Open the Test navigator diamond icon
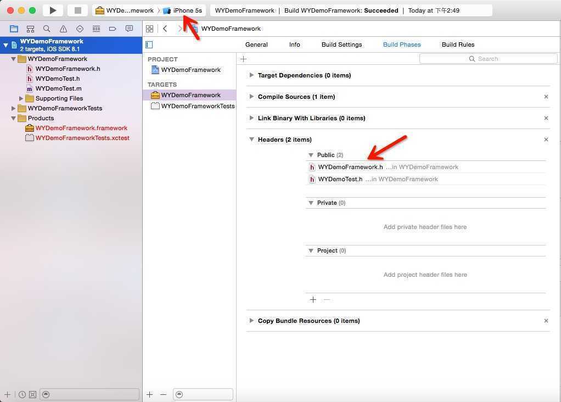561x402 pixels. (80, 29)
